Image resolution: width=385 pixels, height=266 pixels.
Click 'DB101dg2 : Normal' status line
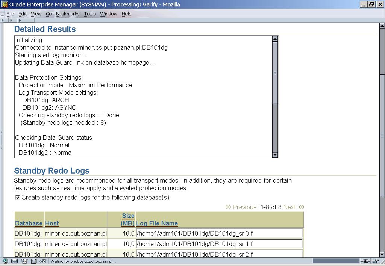(x=45, y=153)
